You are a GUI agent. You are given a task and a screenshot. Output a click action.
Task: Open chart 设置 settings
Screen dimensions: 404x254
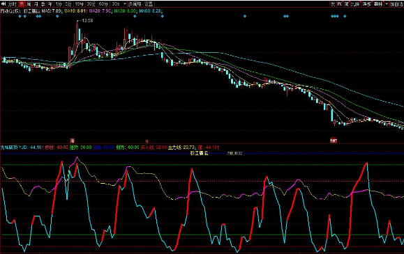click(x=149, y=4)
